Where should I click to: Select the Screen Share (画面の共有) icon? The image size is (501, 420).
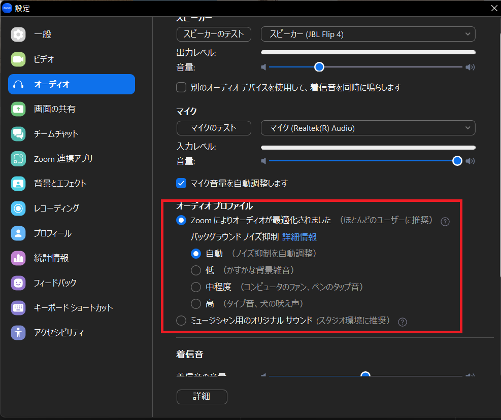18,109
